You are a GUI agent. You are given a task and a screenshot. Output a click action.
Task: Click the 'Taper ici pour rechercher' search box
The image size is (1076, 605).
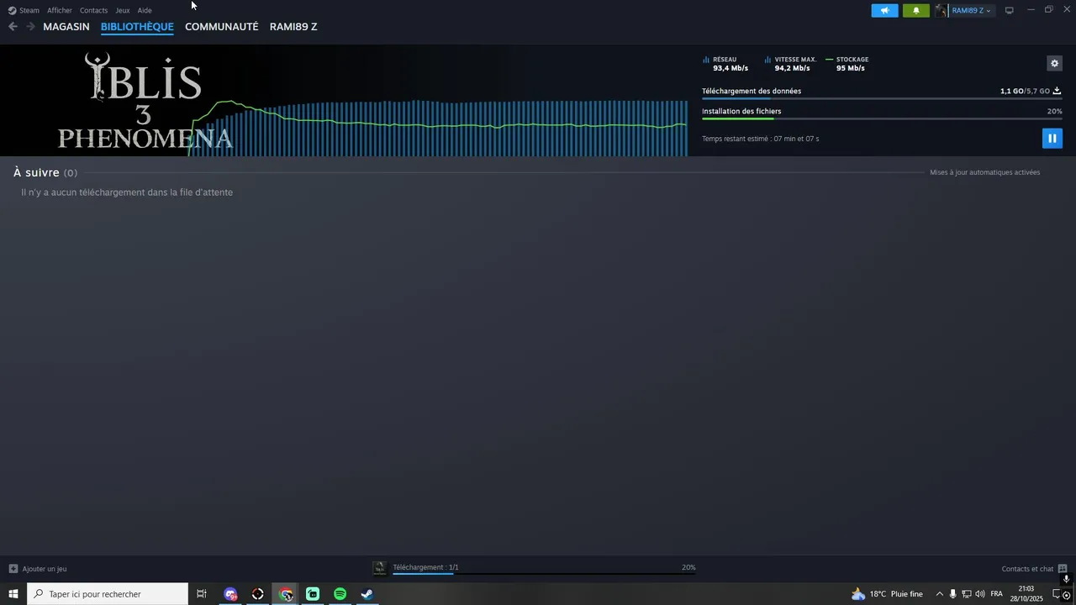click(108, 594)
